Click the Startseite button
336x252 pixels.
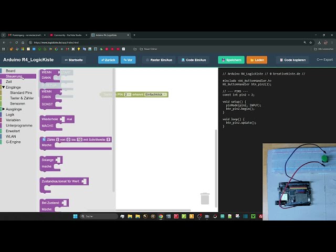tap(73, 60)
